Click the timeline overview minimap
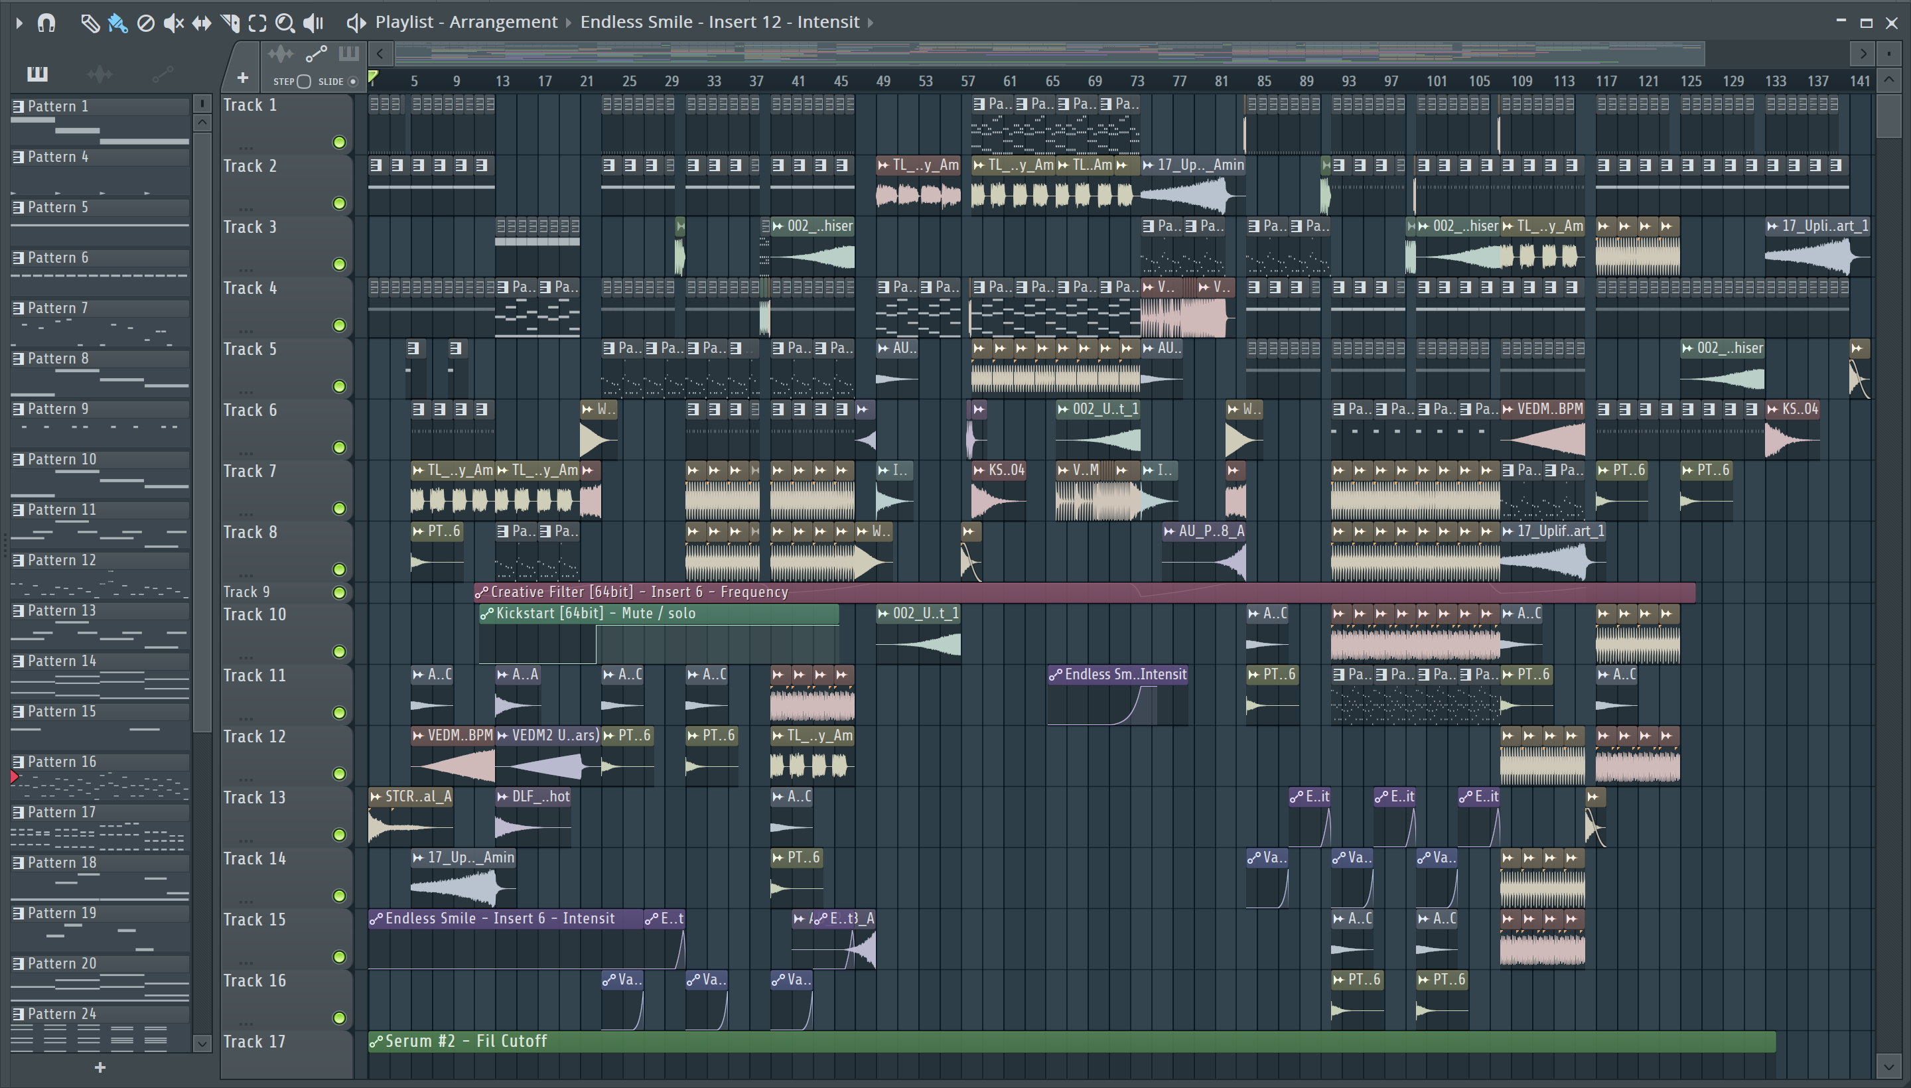Screen dimensions: 1911x1088 click(x=1049, y=54)
